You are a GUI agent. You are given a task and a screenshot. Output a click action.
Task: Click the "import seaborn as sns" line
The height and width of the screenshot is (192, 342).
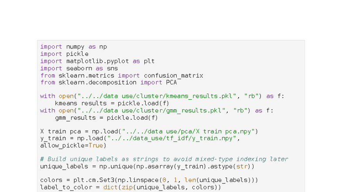[79, 68]
